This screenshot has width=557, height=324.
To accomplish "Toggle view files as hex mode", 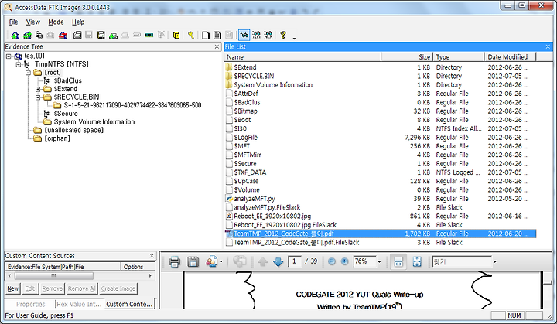I will tap(268, 35).
